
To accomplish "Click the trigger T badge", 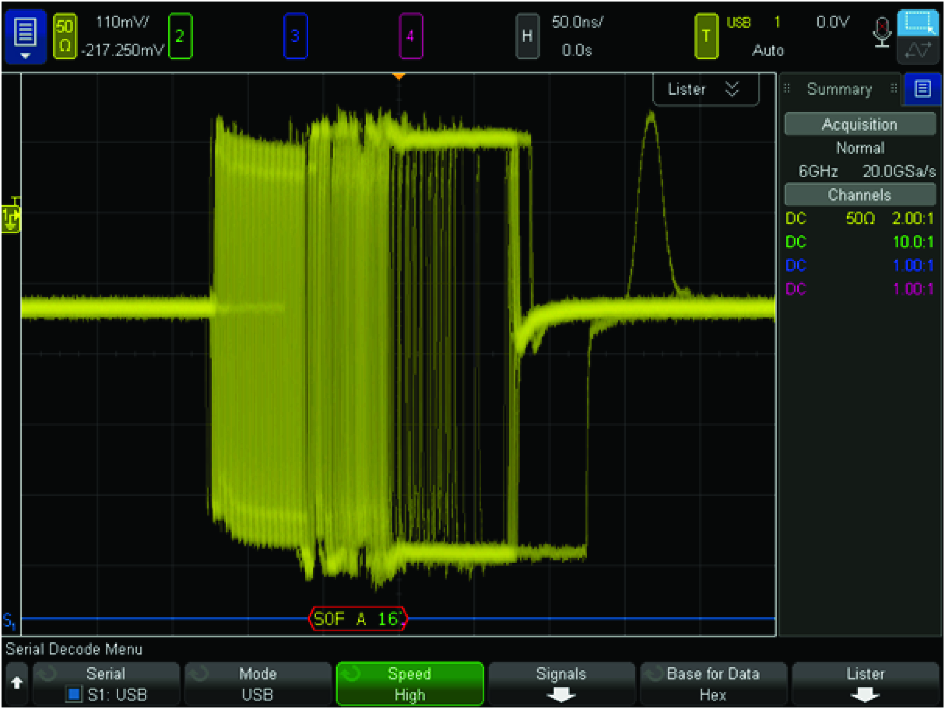I will (706, 37).
